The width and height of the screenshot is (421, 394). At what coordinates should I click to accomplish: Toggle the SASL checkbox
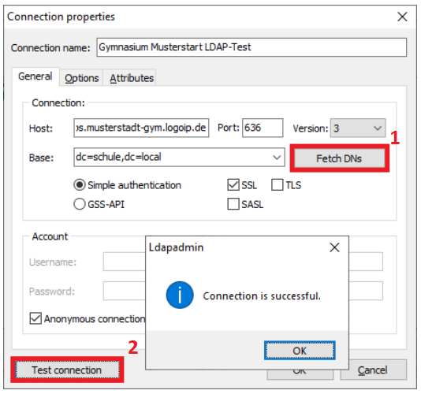[233, 204]
